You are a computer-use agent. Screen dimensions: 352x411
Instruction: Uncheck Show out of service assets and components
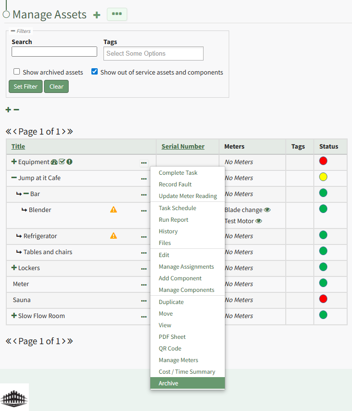[x=95, y=72]
